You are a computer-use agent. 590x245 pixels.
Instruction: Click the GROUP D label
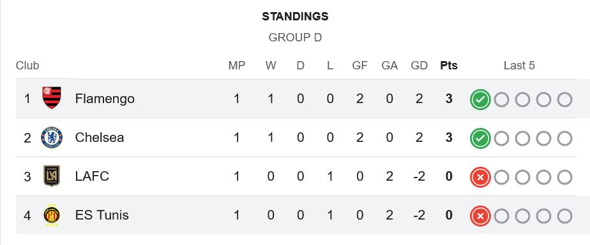[x=296, y=38]
